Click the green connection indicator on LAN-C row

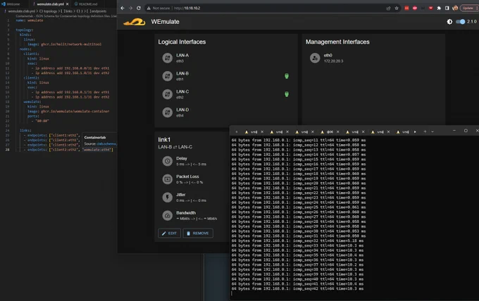pyautogui.click(x=287, y=94)
